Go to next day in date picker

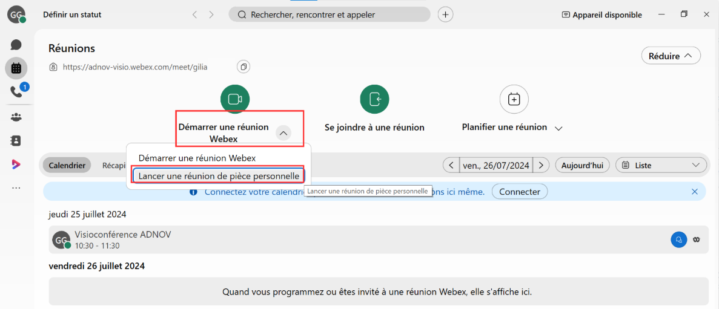click(x=541, y=165)
